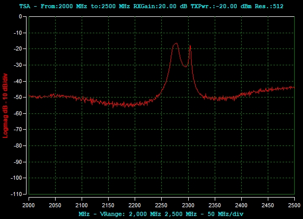Image resolution: width=303 pixels, height=219 pixels.
Task: Click the '-70' y-axis label
Action: click(18, 130)
